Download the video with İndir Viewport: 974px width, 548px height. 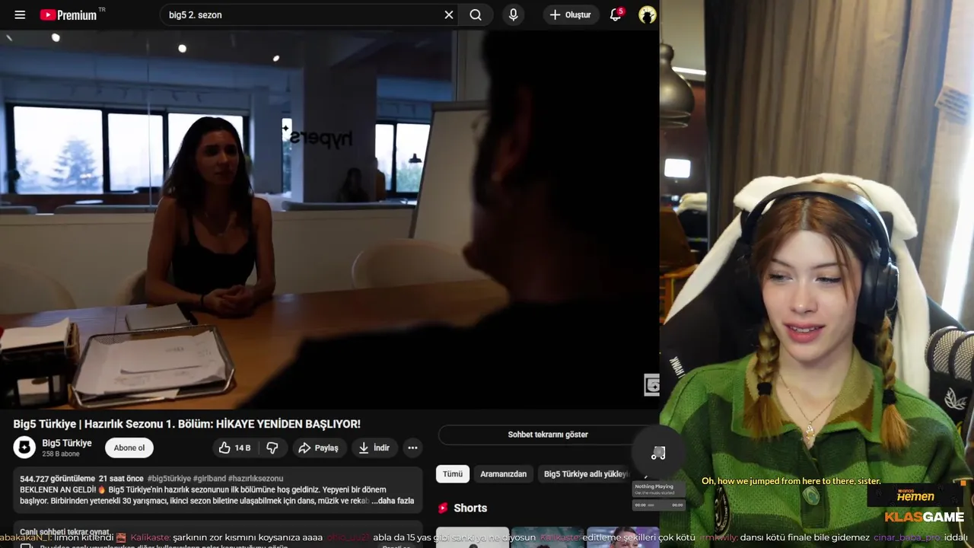tap(374, 448)
